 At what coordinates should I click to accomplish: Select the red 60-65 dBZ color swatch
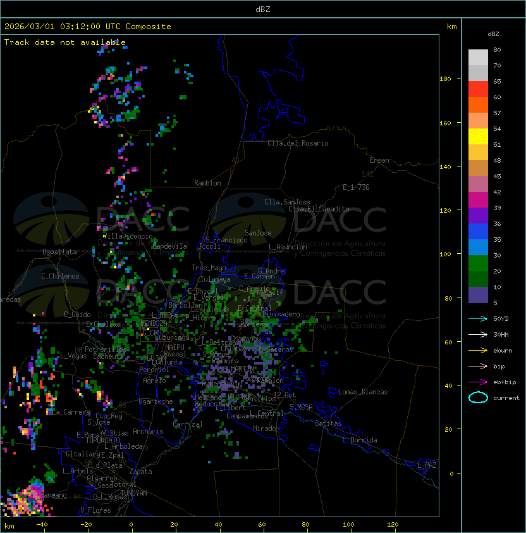478,89
